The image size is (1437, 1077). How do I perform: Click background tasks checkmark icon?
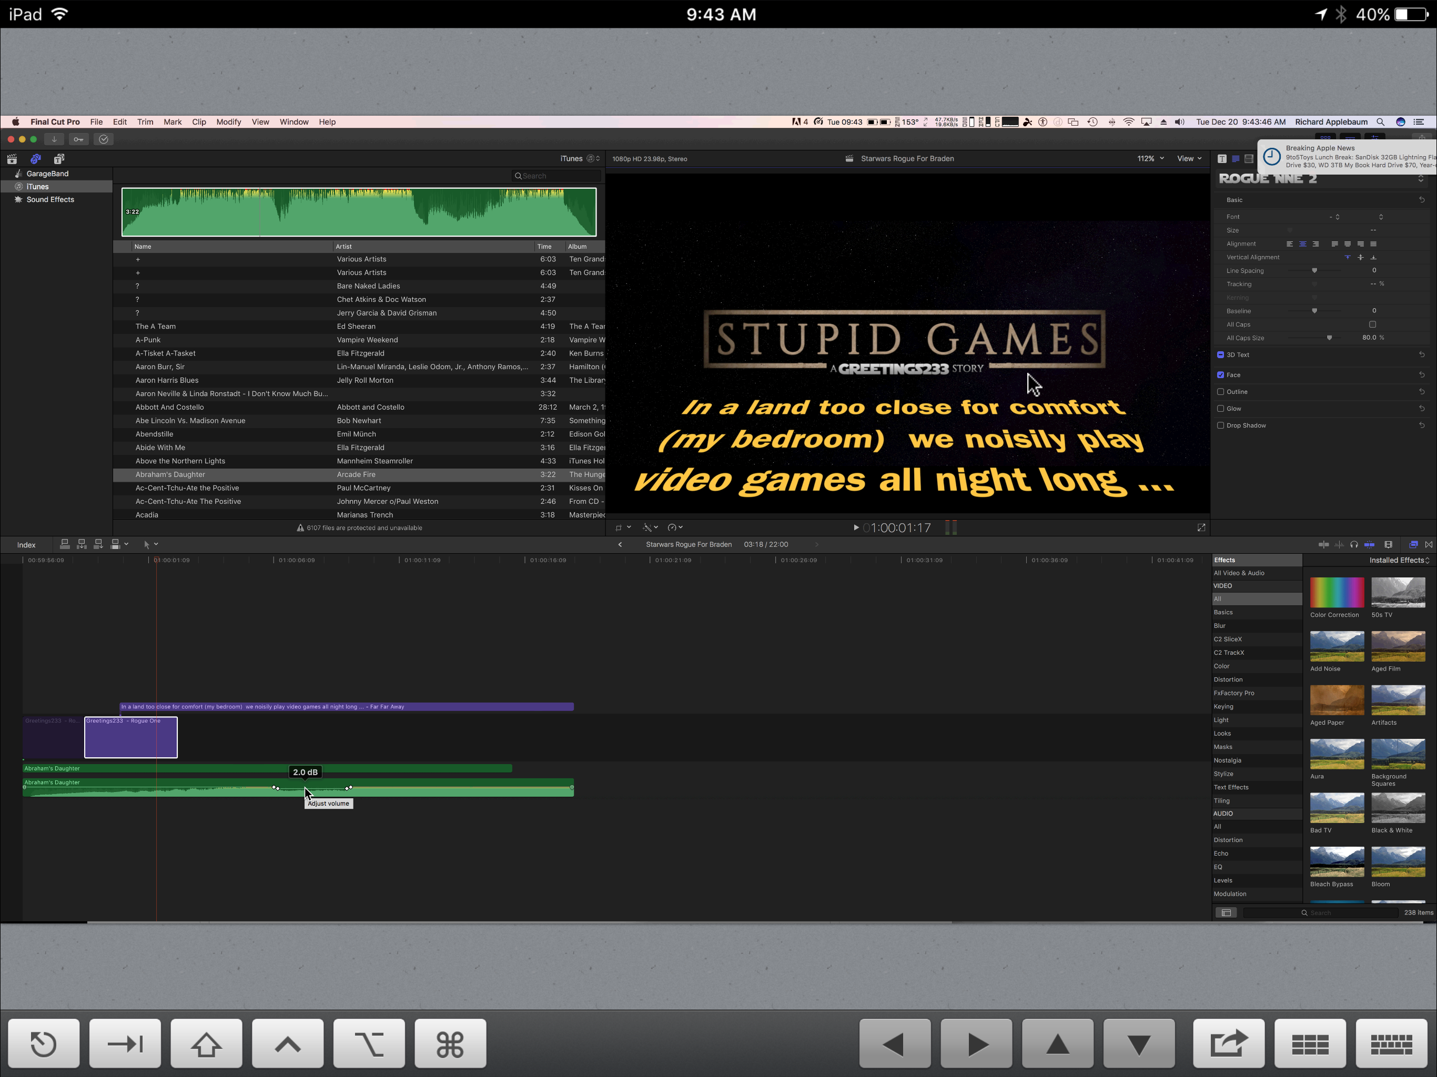[x=103, y=139]
